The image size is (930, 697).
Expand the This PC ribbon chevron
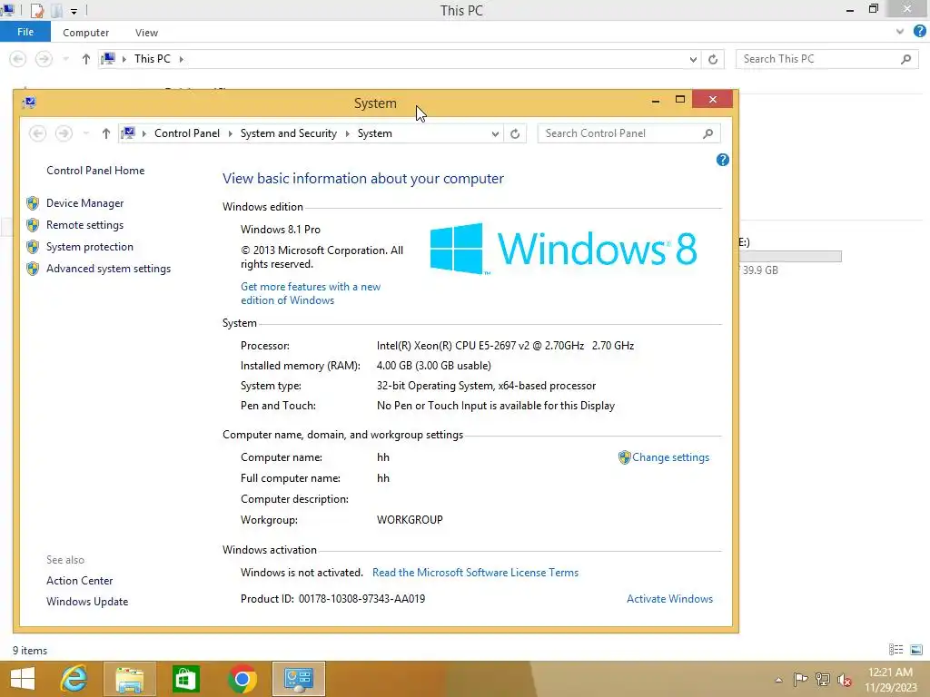click(900, 32)
